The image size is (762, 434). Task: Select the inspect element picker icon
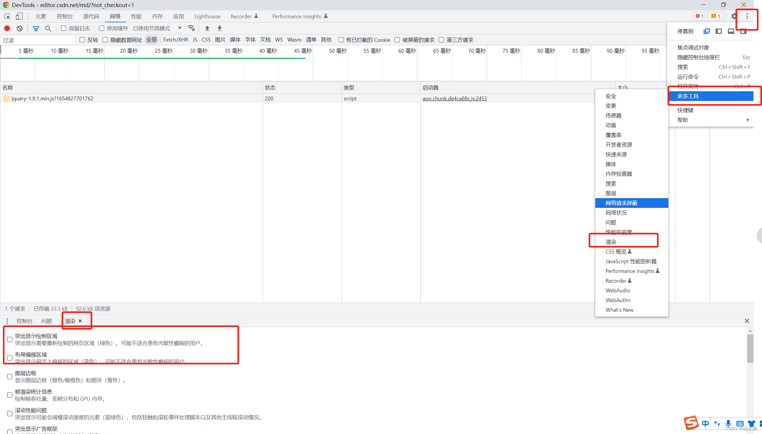pos(7,16)
